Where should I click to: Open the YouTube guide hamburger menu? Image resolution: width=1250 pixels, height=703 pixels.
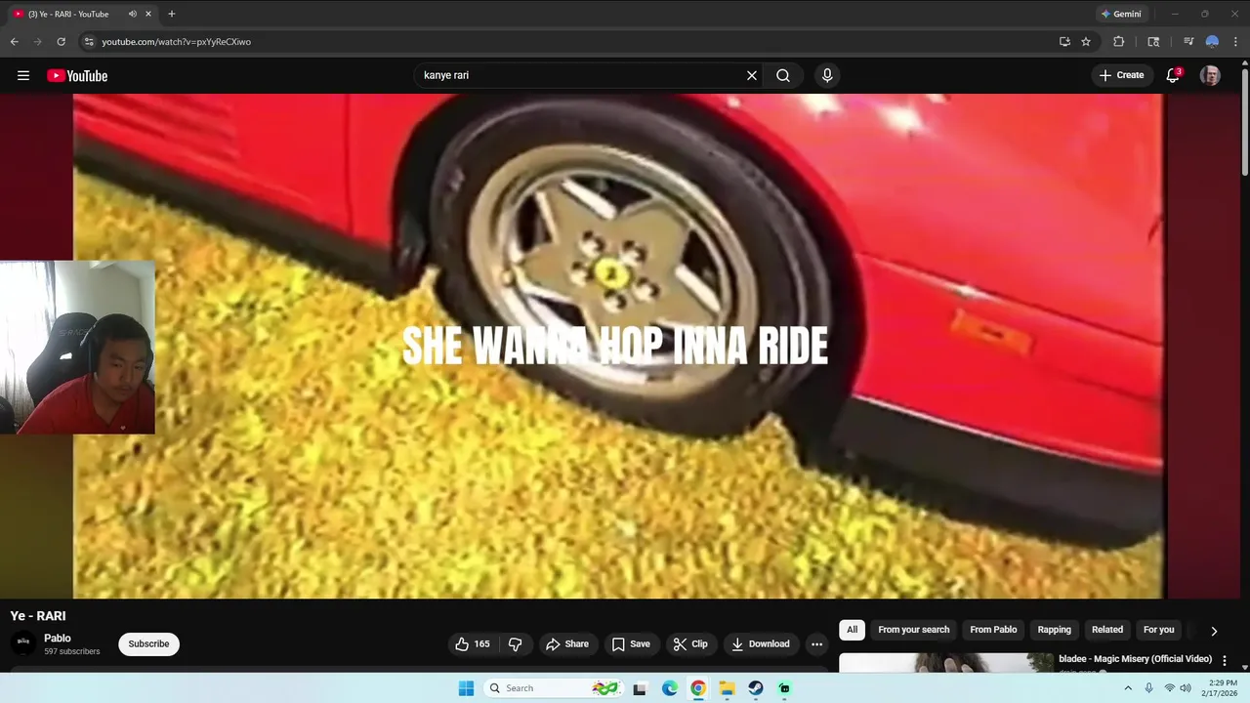[x=23, y=75]
